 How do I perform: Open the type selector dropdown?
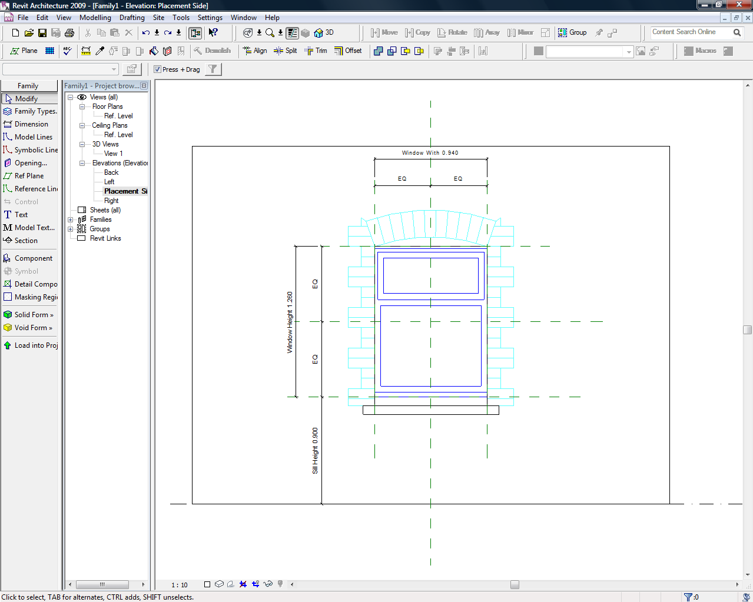point(114,69)
